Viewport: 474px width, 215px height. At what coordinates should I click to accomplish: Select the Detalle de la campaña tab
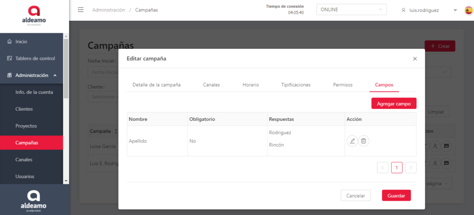[156, 85]
